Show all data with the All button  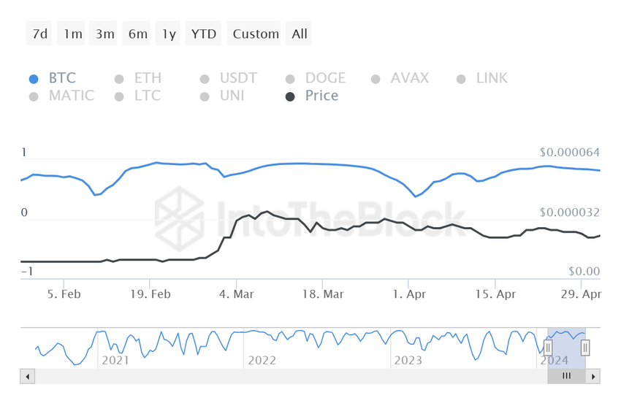pyautogui.click(x=299, y=34)
